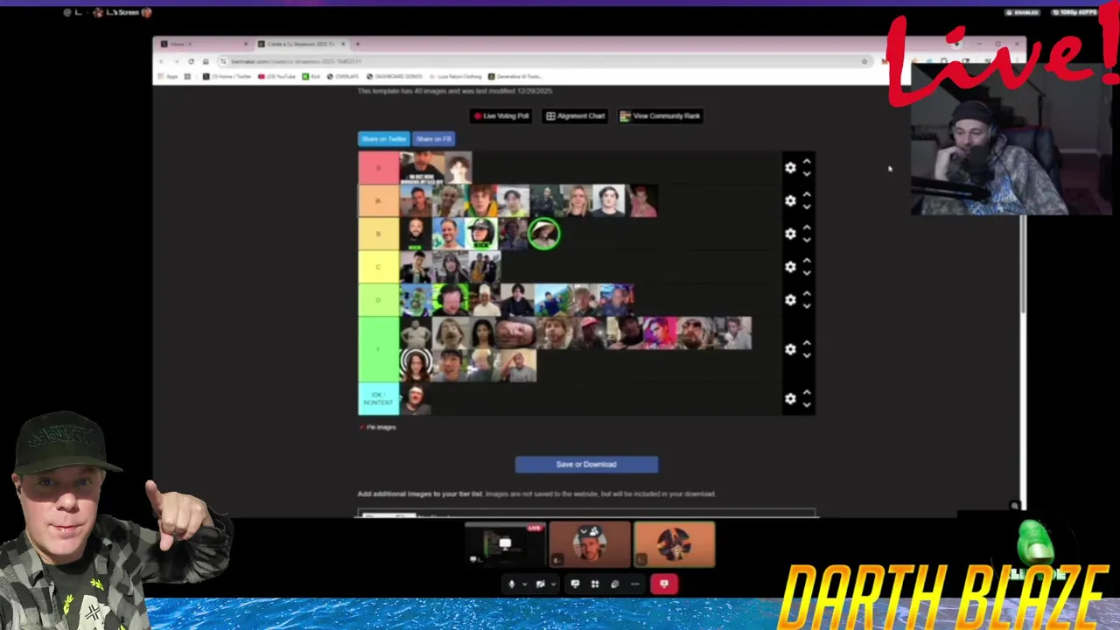Reload the browser page

coord(191,61)
